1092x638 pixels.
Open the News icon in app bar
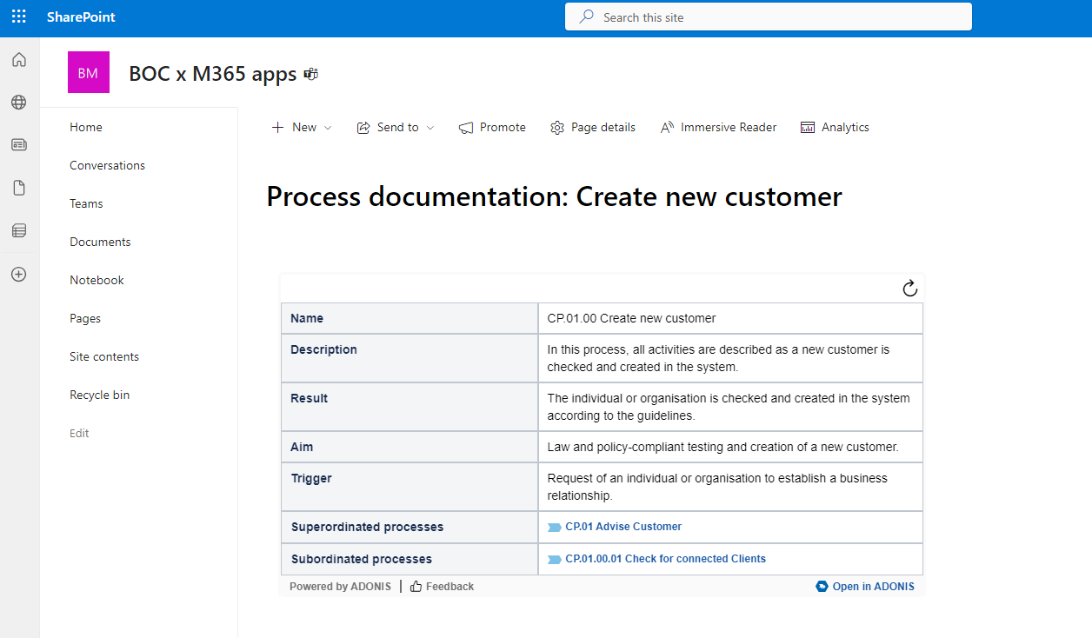pos(19,145)
